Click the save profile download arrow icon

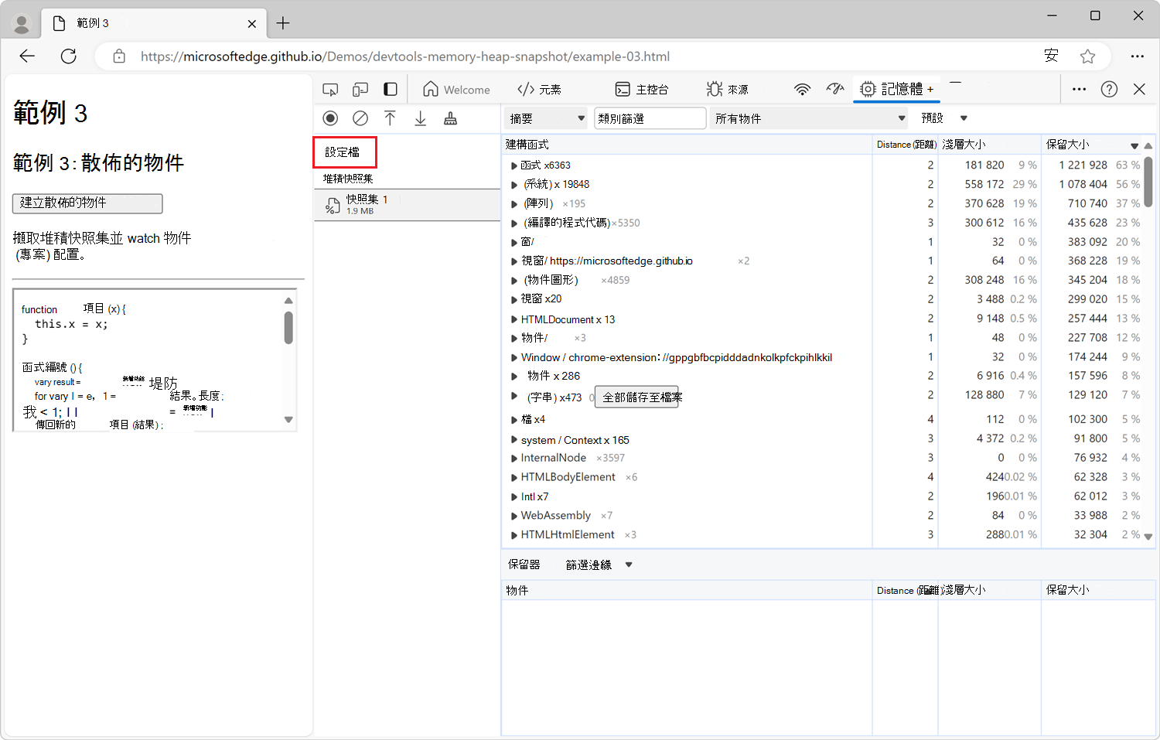click(x=420, y=118)
